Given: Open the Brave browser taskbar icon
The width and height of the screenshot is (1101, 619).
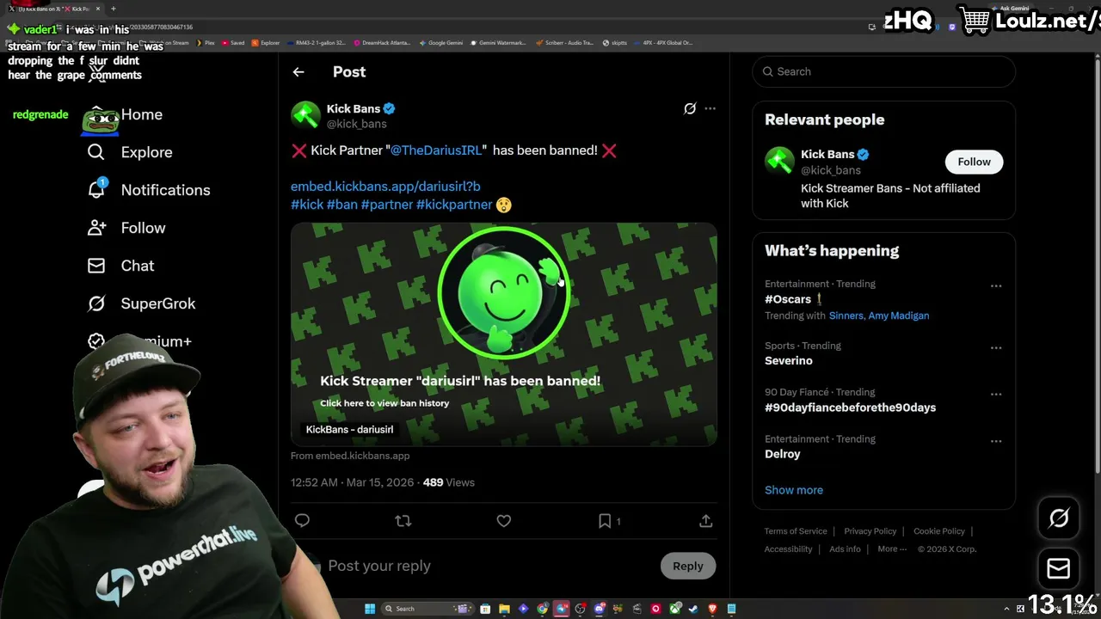Looking at the screenshot, I should [x=712, y=609].
